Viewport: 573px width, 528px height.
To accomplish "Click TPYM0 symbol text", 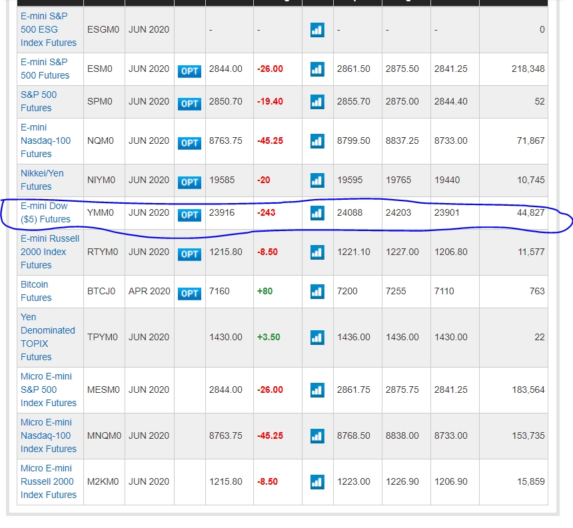I will coord(103,337).
